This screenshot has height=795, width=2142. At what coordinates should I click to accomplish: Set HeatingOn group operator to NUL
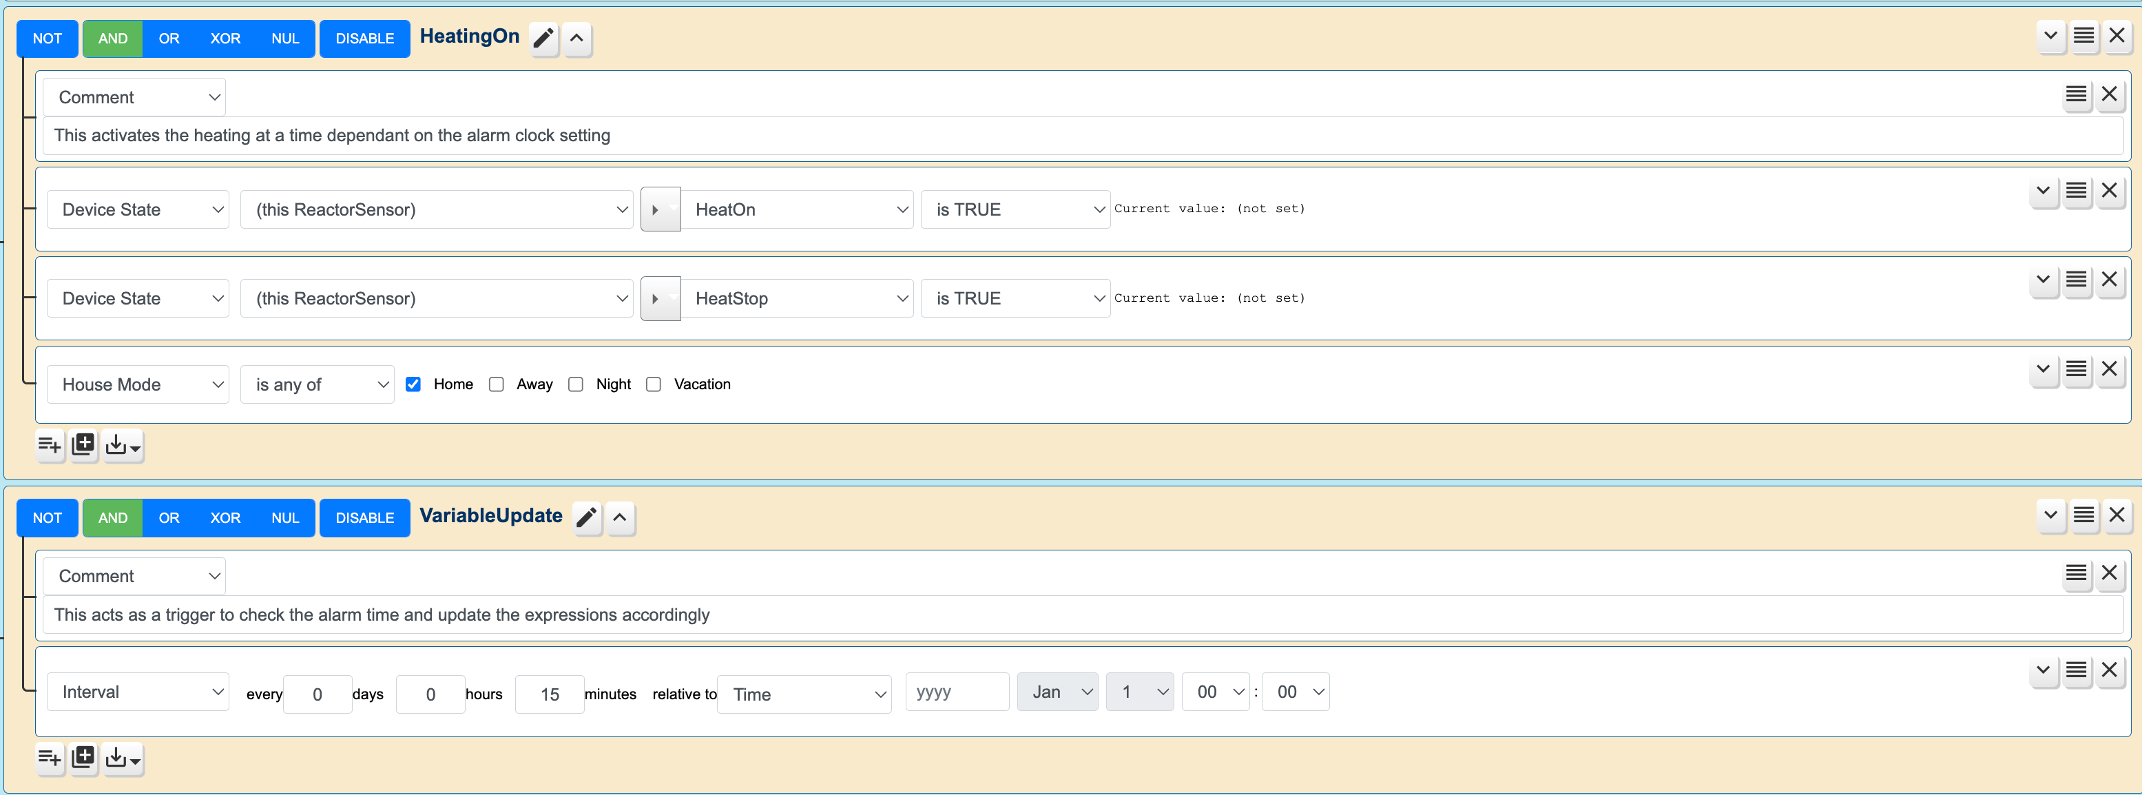coord(285,39)
